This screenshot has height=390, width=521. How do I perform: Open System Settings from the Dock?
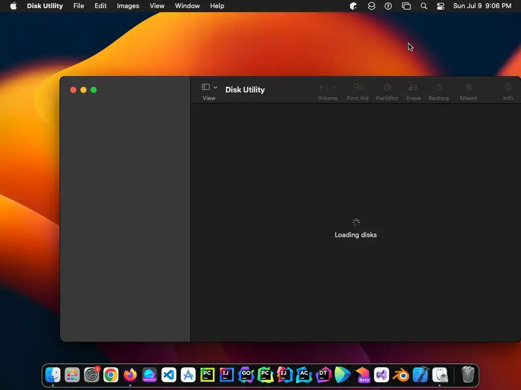[x=92, y=375]
